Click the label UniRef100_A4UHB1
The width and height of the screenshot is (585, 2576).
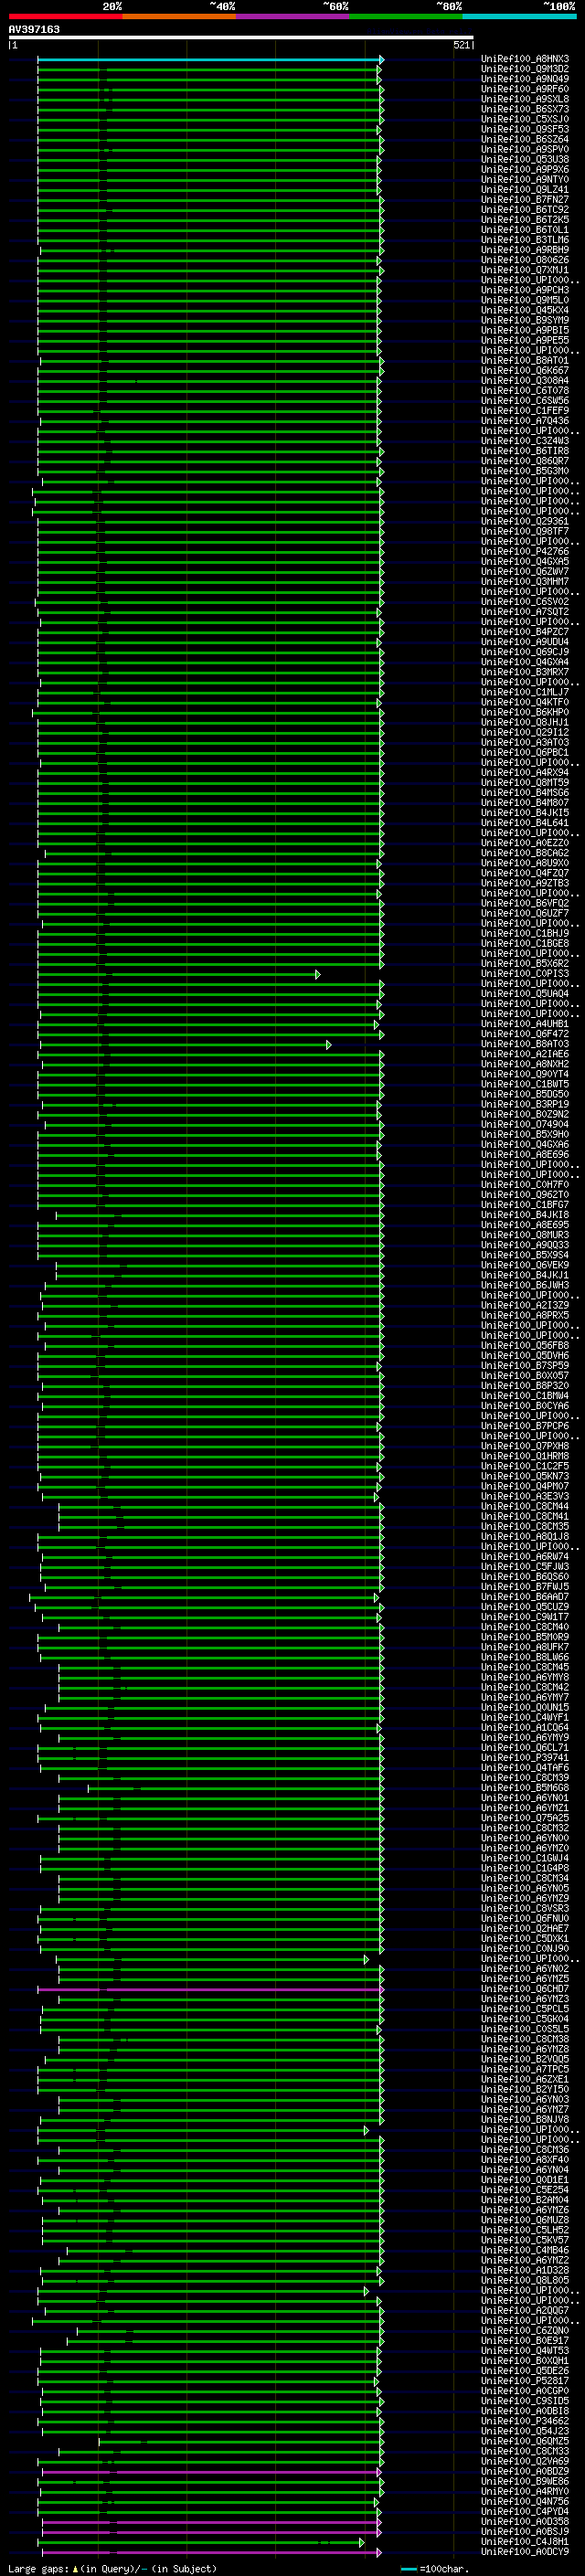click(x=525, y=1023)
